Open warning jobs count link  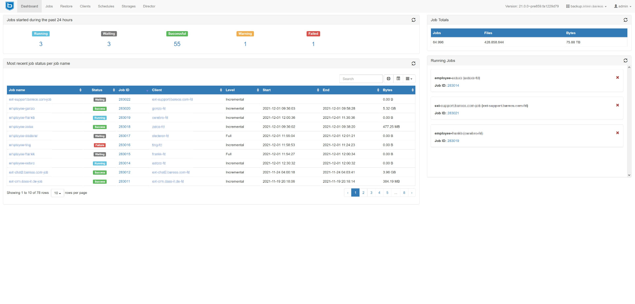click(245, 44)
